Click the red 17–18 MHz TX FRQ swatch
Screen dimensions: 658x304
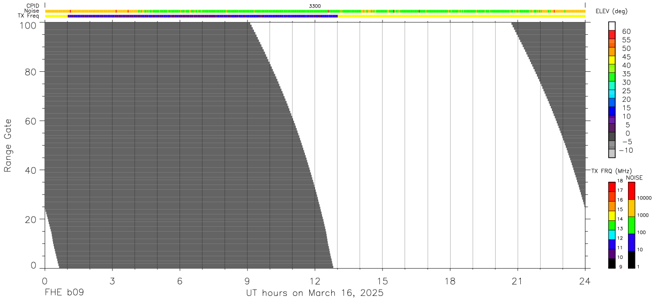point(611,186)
